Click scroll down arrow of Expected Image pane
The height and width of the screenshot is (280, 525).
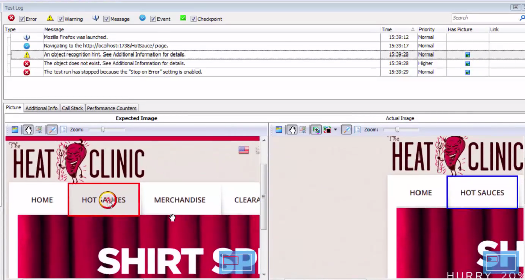(x=264, y=274)
